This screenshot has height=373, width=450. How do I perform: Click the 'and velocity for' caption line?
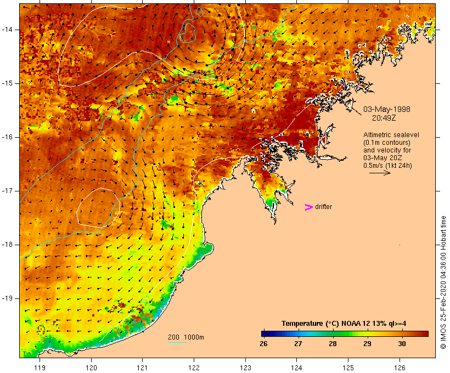pyautogui.click(x=387, y=150)
